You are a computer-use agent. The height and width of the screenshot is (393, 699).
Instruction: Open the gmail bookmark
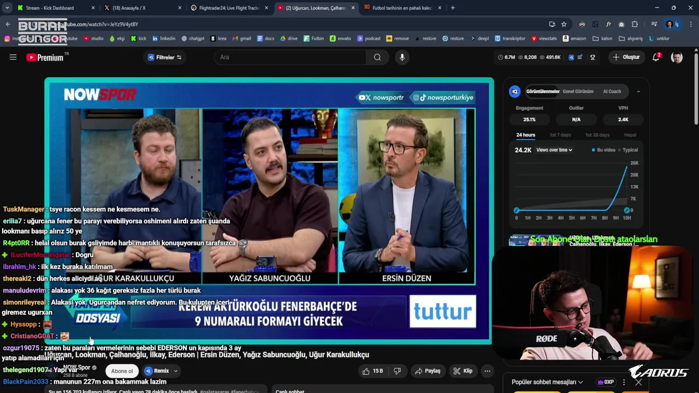(x=241, y=39)
